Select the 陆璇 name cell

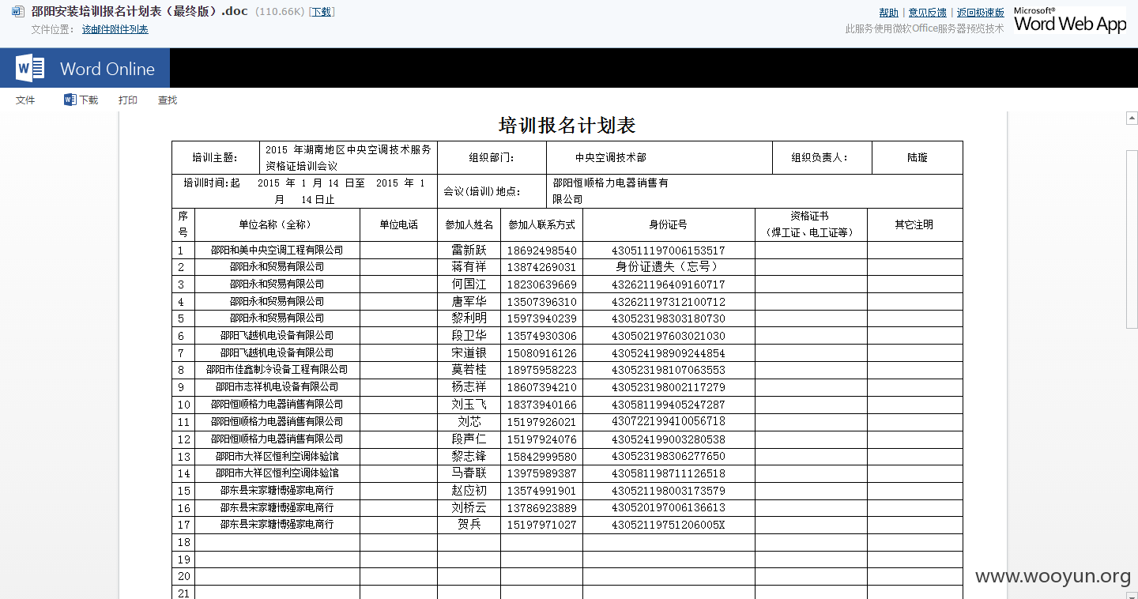918,157
